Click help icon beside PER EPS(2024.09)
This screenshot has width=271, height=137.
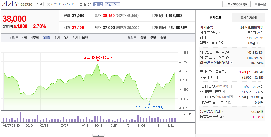230,86
